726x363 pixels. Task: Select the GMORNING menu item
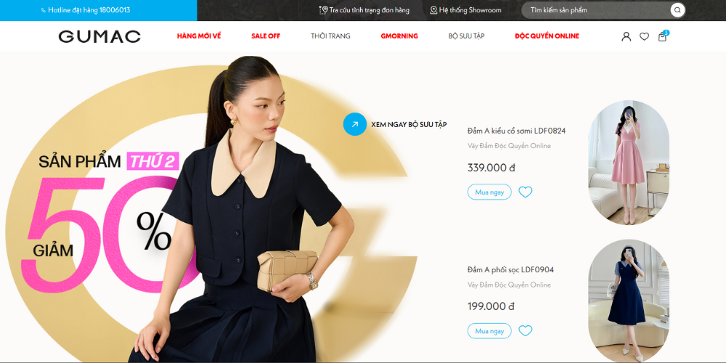(x=399, y=36)
